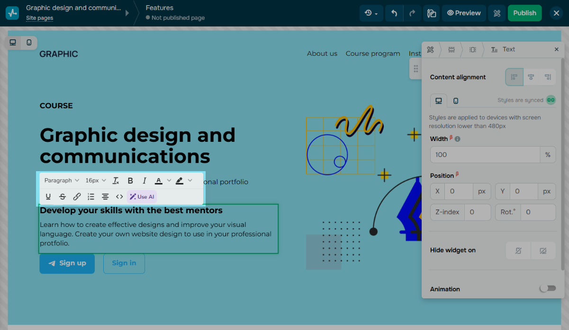
Task: Toggle bold formatting in text toolbar
Action: pos(130,181)
